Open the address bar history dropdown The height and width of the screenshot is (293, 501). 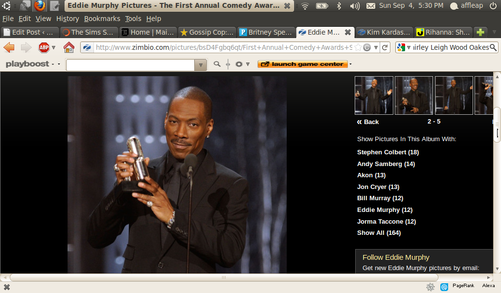(376, 47)
